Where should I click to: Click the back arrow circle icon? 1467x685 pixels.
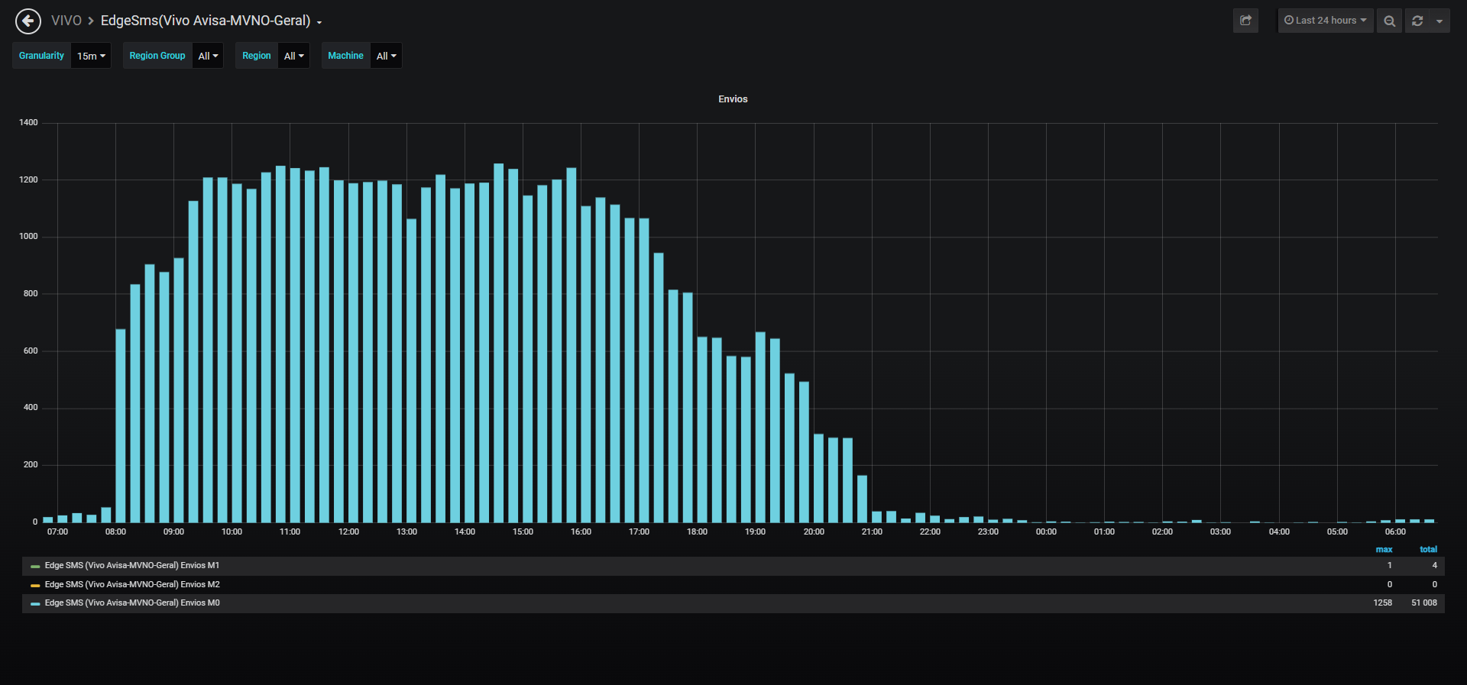point(28,21)
